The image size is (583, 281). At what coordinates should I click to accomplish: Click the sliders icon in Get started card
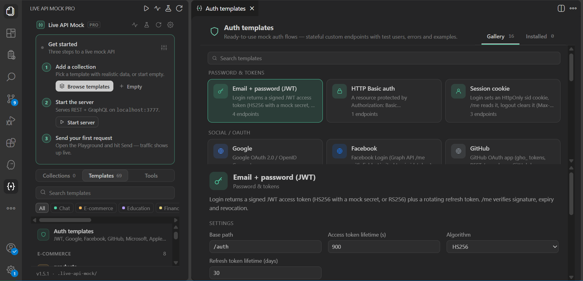(x=164, y=48)
